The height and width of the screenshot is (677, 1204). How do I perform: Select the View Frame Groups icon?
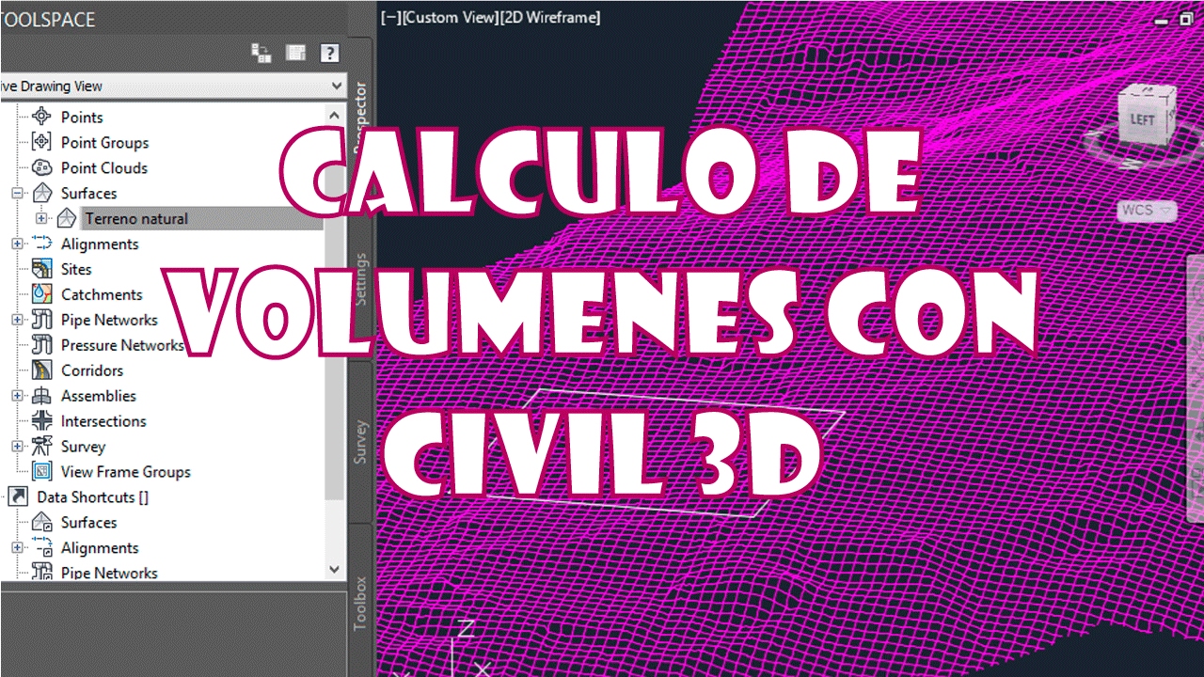click(42, 472)
